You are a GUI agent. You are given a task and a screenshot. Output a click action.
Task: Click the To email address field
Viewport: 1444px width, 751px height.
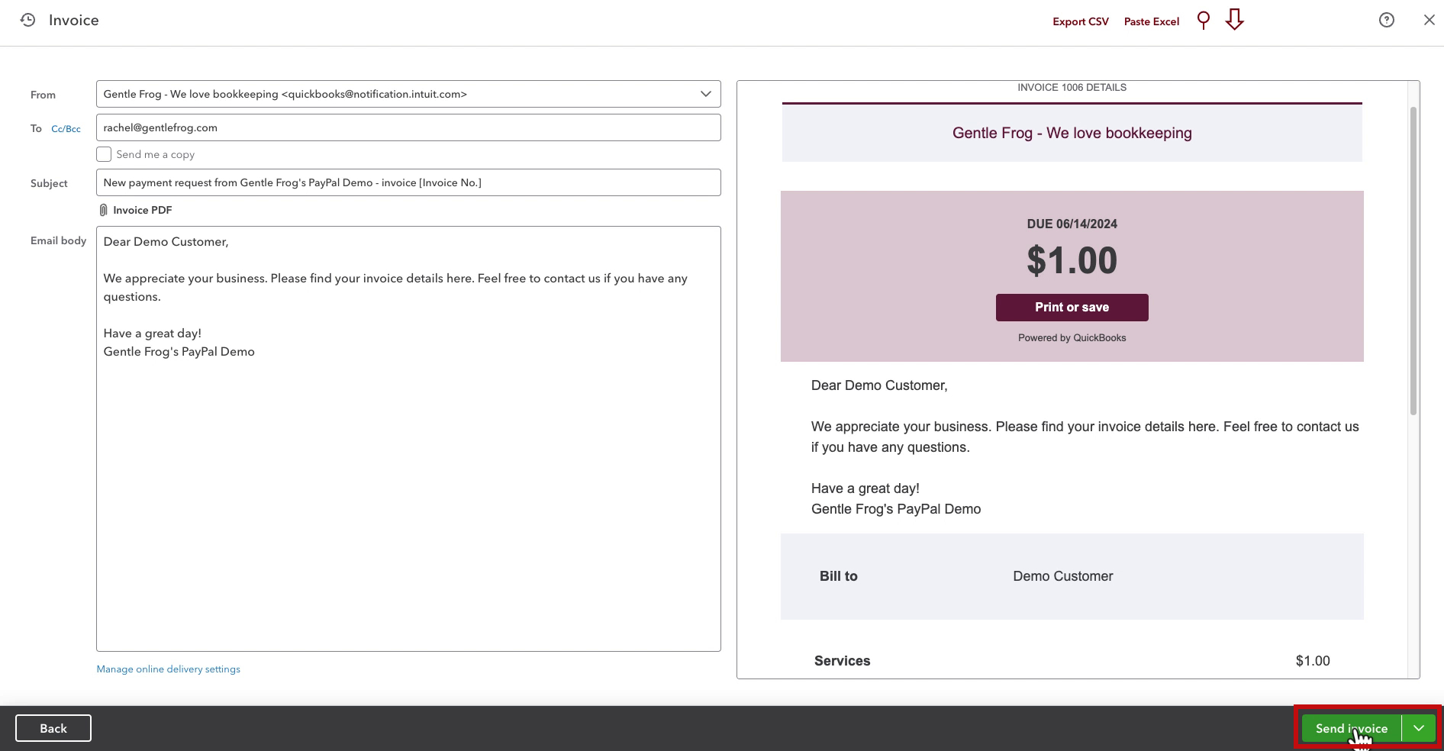[408, 127]
